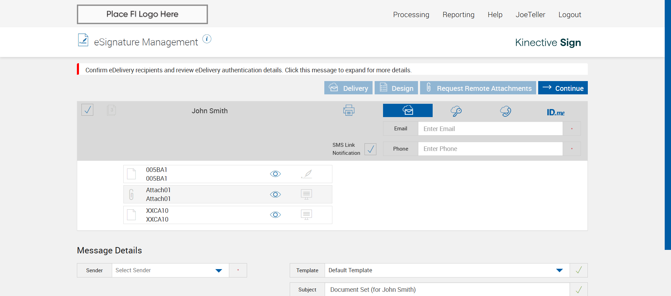
Task: Open the Help menu
Action: (495, 15)
